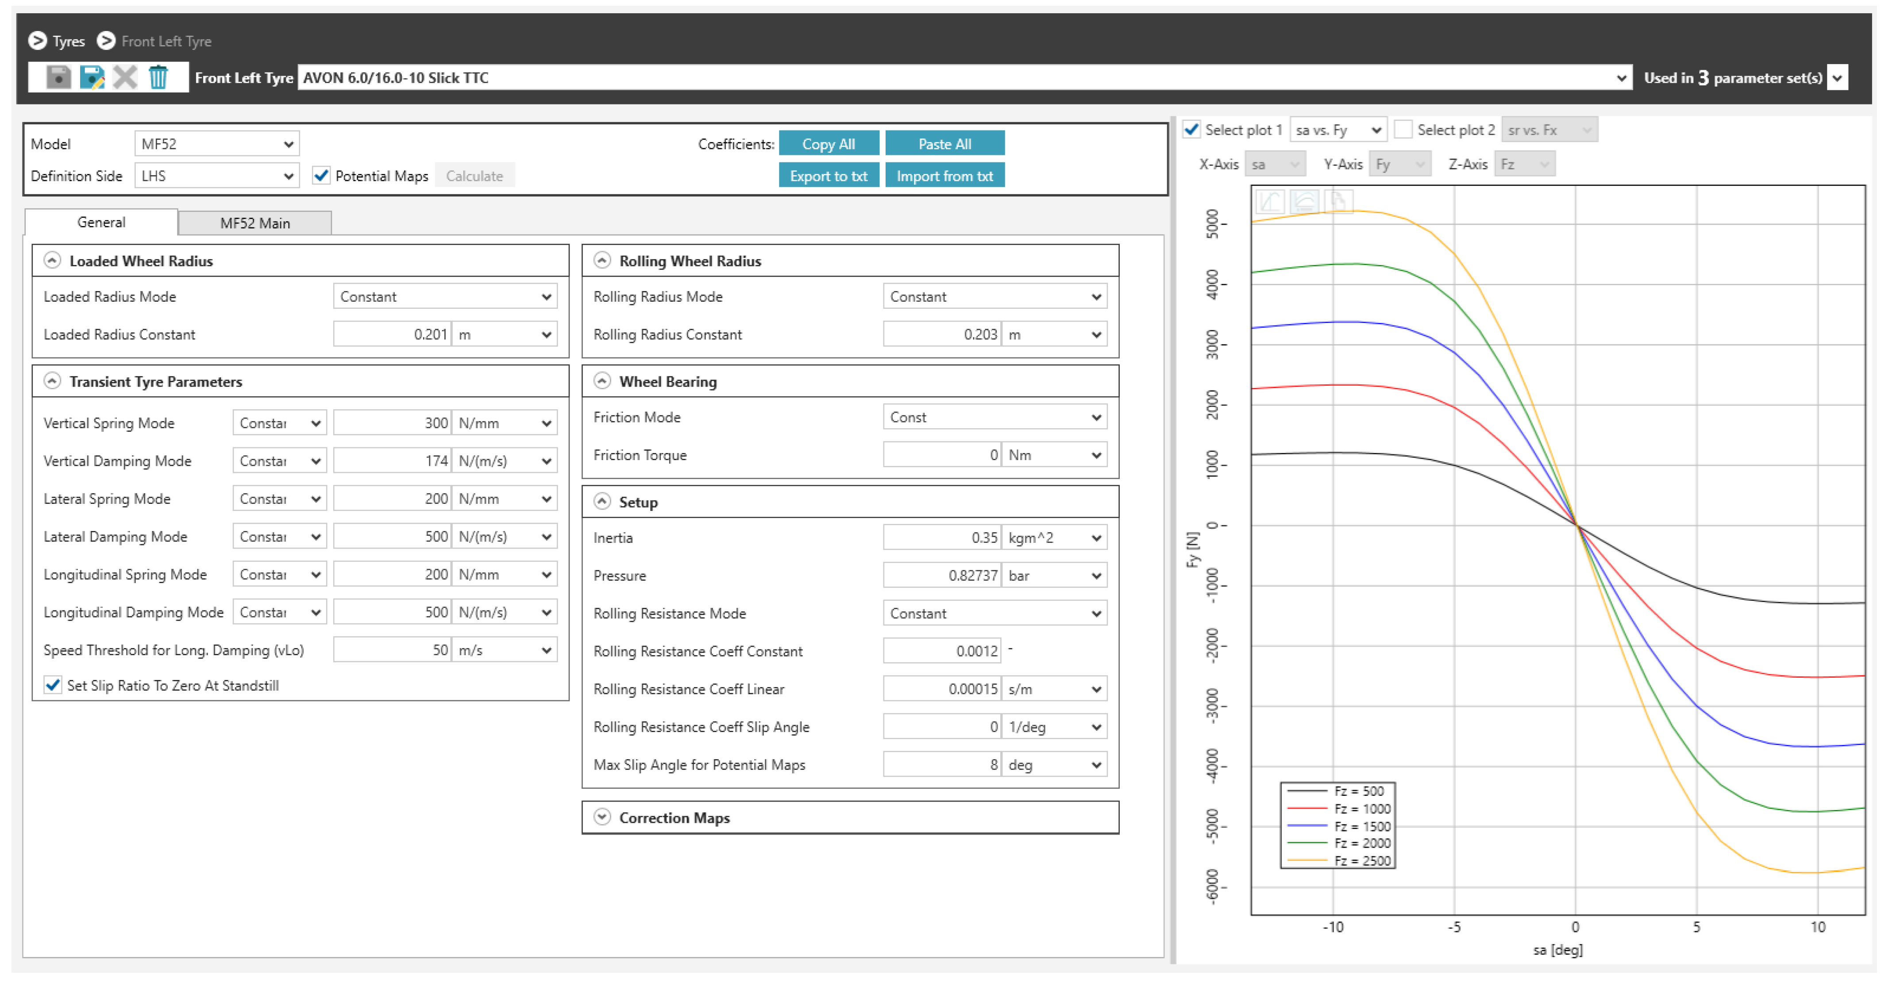This screenshot has height=983, width=1885.
Task: Click the Export to txt button
Action: 828,176
